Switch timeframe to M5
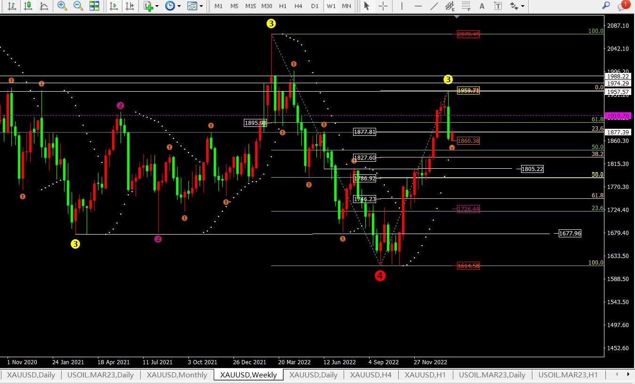635x384 pixels. tap(234, 6)
